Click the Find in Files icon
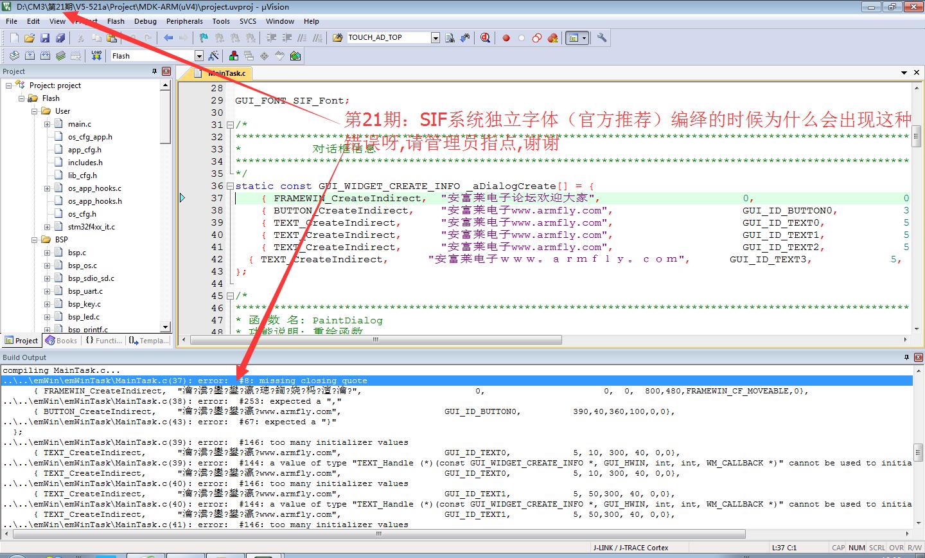 coord(338,38)
